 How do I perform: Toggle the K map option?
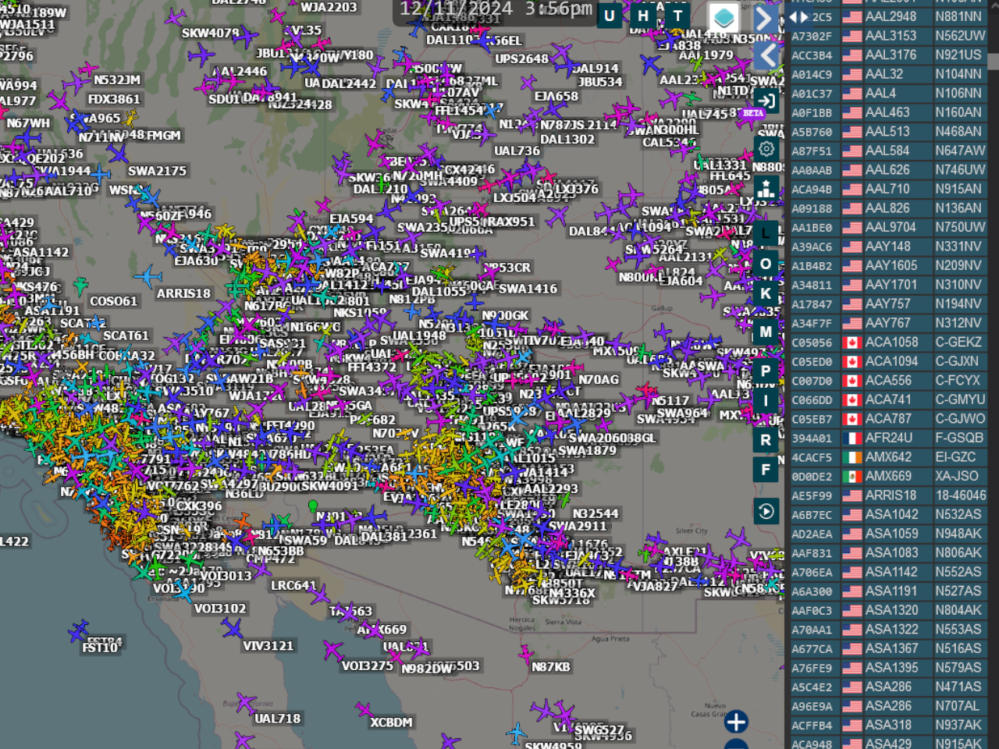(766, 294)
